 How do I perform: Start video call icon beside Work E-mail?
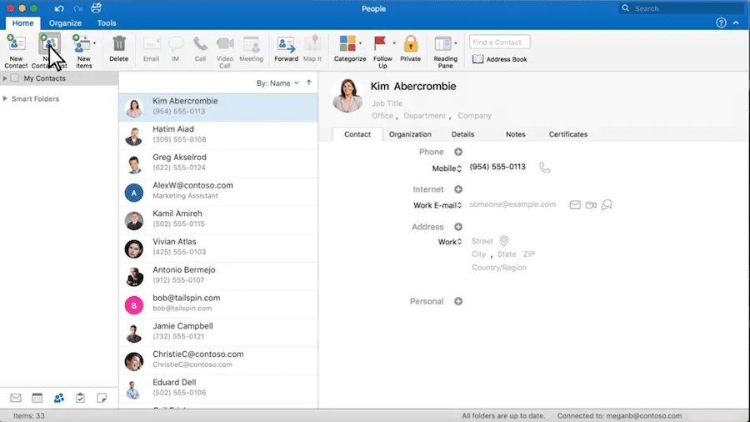pyautogui.click(x=591, y=205)
